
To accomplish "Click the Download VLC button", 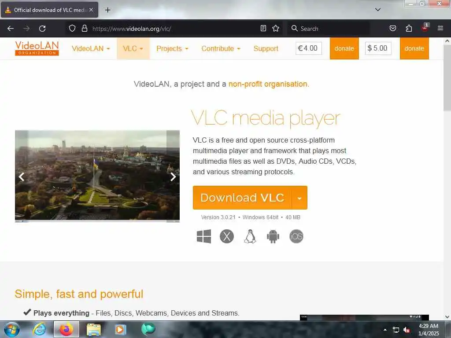I will (242, 198).
